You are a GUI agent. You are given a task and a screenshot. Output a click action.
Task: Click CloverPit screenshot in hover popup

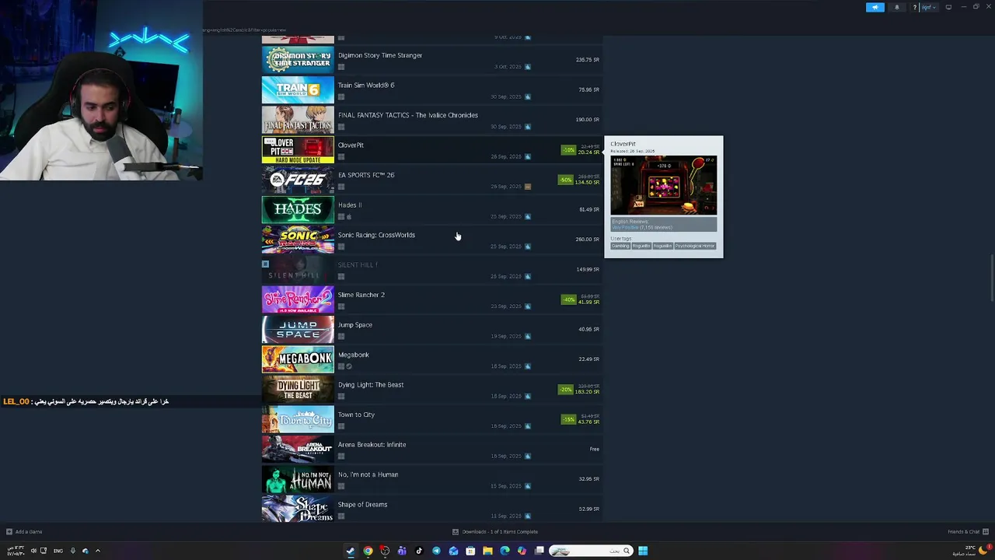pyautogui.click(x=664, y=185)
